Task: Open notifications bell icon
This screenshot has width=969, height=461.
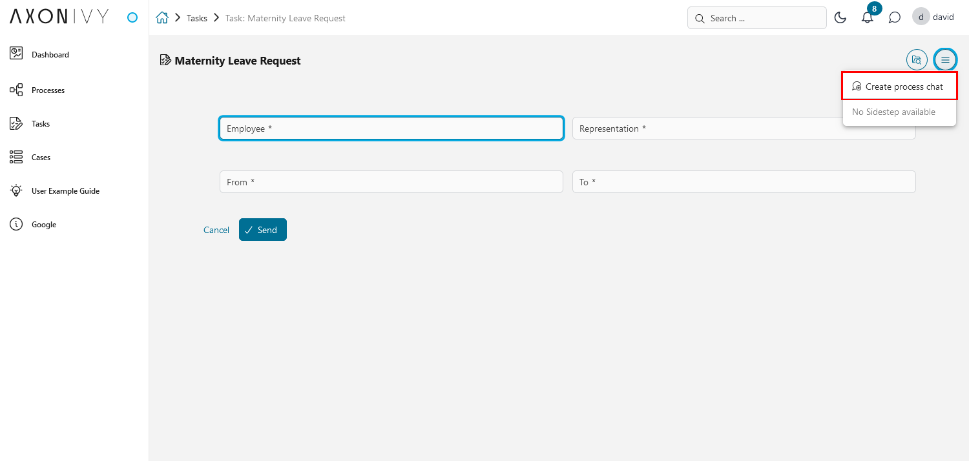Action: click(868, 18)
